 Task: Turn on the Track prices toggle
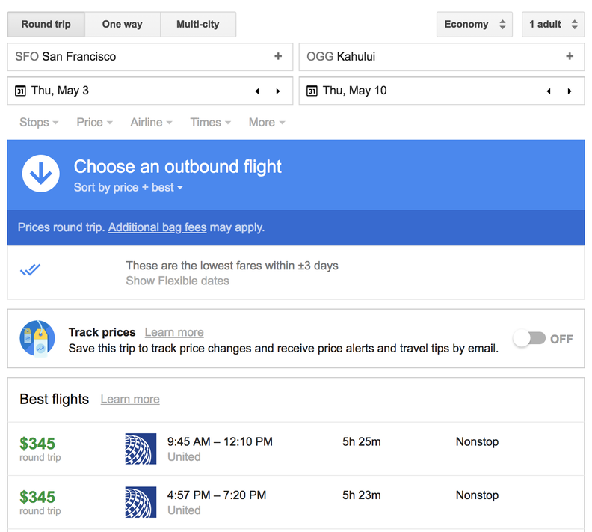[530, 338]
